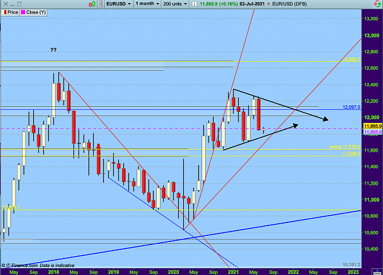383x275 pixels.
Task: Click the bottom-right chart export icon
Action: [x=377, y=272]
